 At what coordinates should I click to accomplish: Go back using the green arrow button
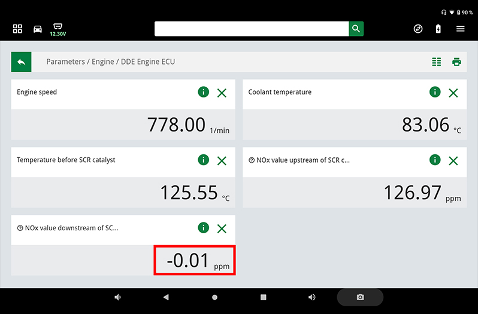21,62
